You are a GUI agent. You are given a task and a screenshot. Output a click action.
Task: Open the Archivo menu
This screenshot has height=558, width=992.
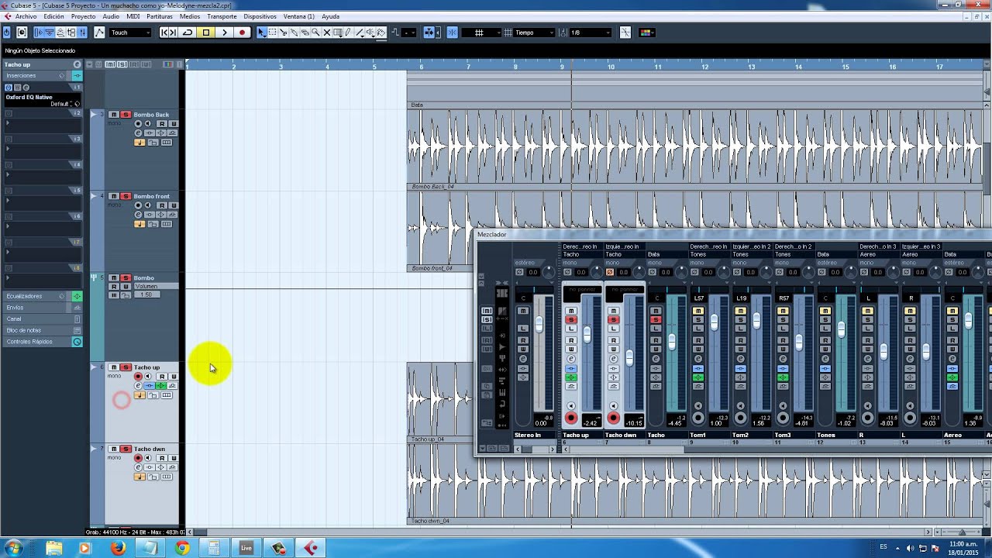coord(26,16)
